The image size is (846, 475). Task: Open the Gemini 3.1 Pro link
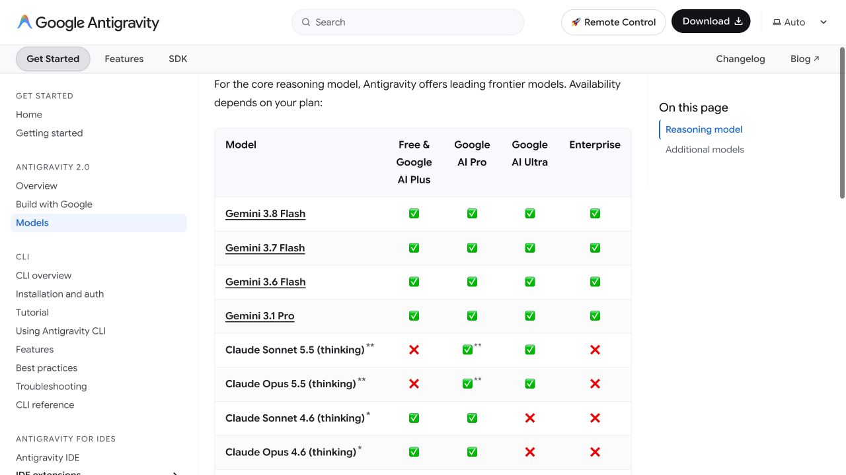pyautogui.click(x=260, y=316)
